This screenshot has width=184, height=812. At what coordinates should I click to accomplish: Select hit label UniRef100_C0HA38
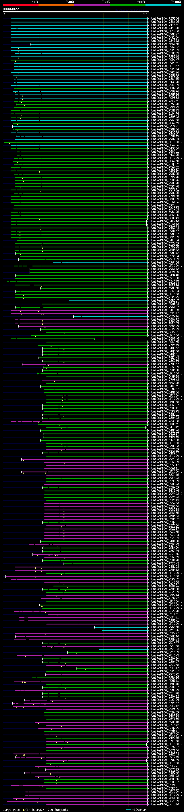pyautogui.click(x=165, y=377)
